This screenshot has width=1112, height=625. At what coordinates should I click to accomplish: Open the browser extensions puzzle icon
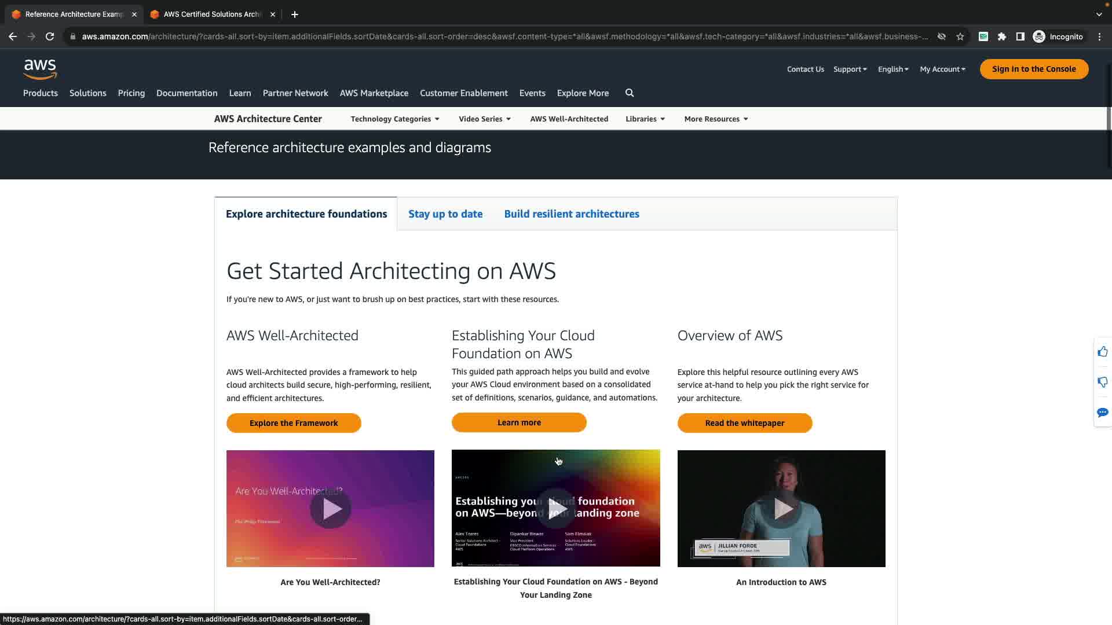click(1002, 36)
